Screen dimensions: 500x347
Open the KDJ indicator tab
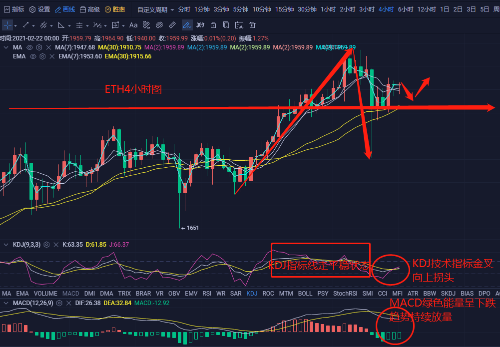coord(251,294)
